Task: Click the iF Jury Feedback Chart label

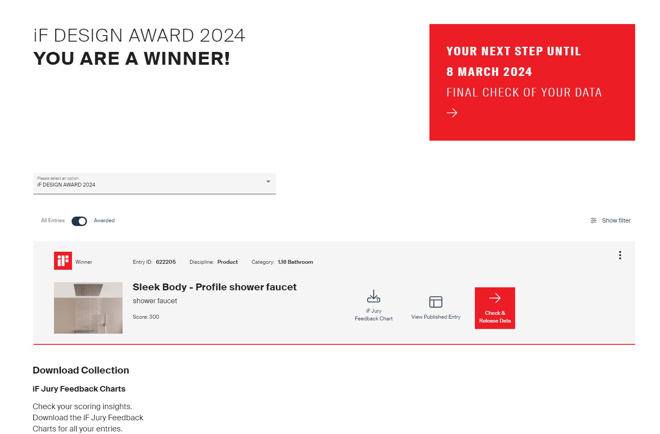Action: pyautogui.click(x=373, y=315)
